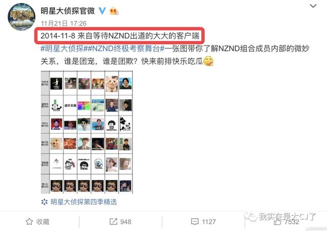This screenshot has width=327, height=231.
Task: Click the eating-melon emoji in post
Action: [208, 61]
